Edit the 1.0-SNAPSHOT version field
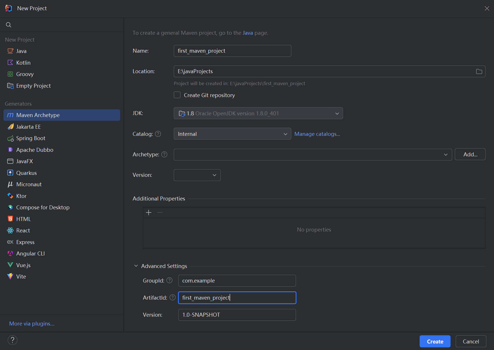494x350 pixels. click(x=237, y=315)
